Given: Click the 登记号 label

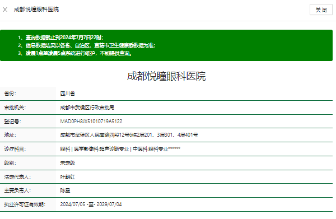Looking at the screenshot, I should tap(12, 122).
